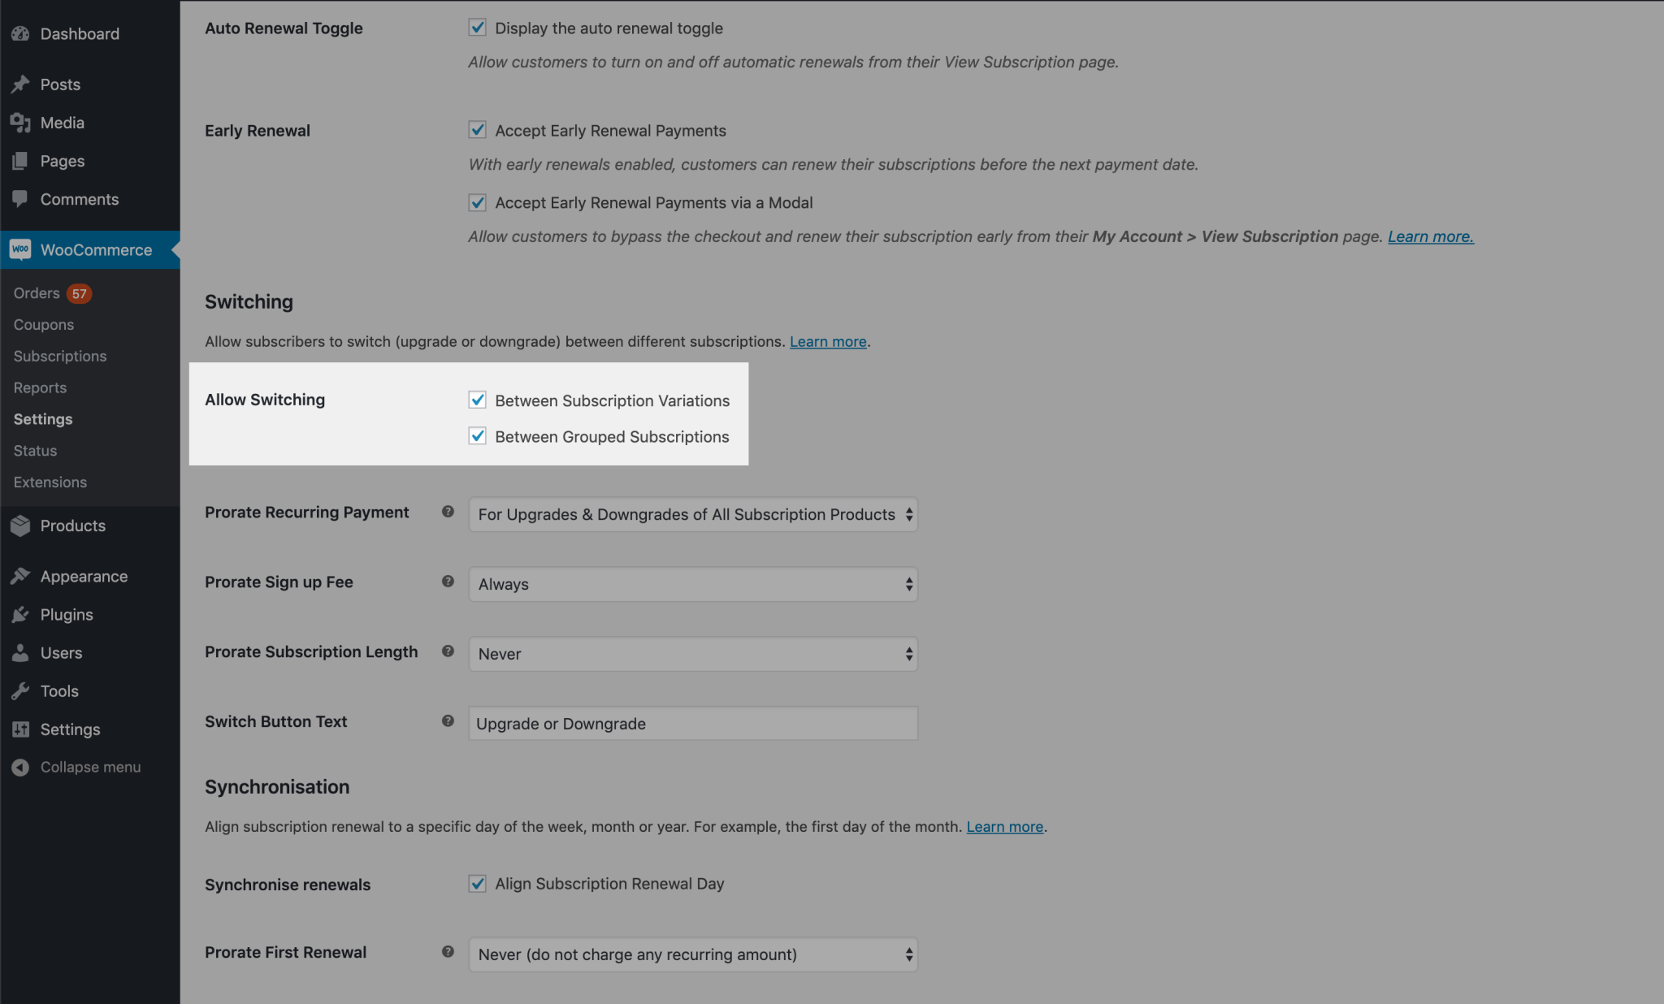Open Appearance using its brush icon
Viewport: 1664px width, 1004px height.
21,576
